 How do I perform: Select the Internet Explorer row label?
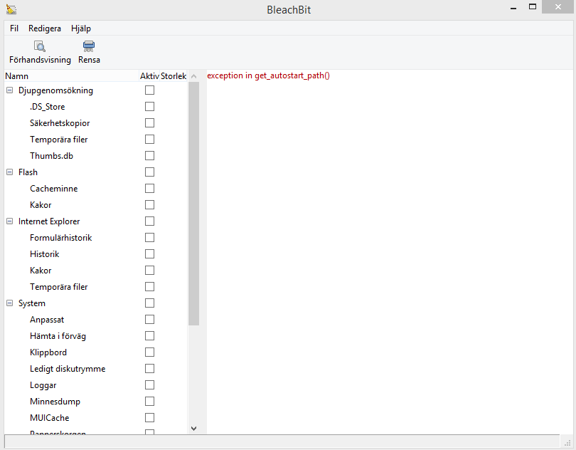click(x=49, y=221)
